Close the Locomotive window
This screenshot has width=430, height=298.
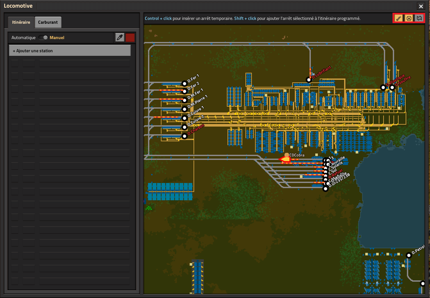[421, 6]
